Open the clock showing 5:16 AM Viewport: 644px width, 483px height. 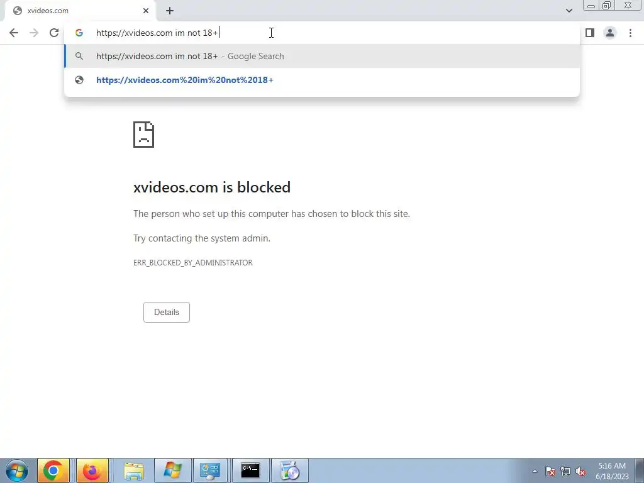(x=612, y=471)
